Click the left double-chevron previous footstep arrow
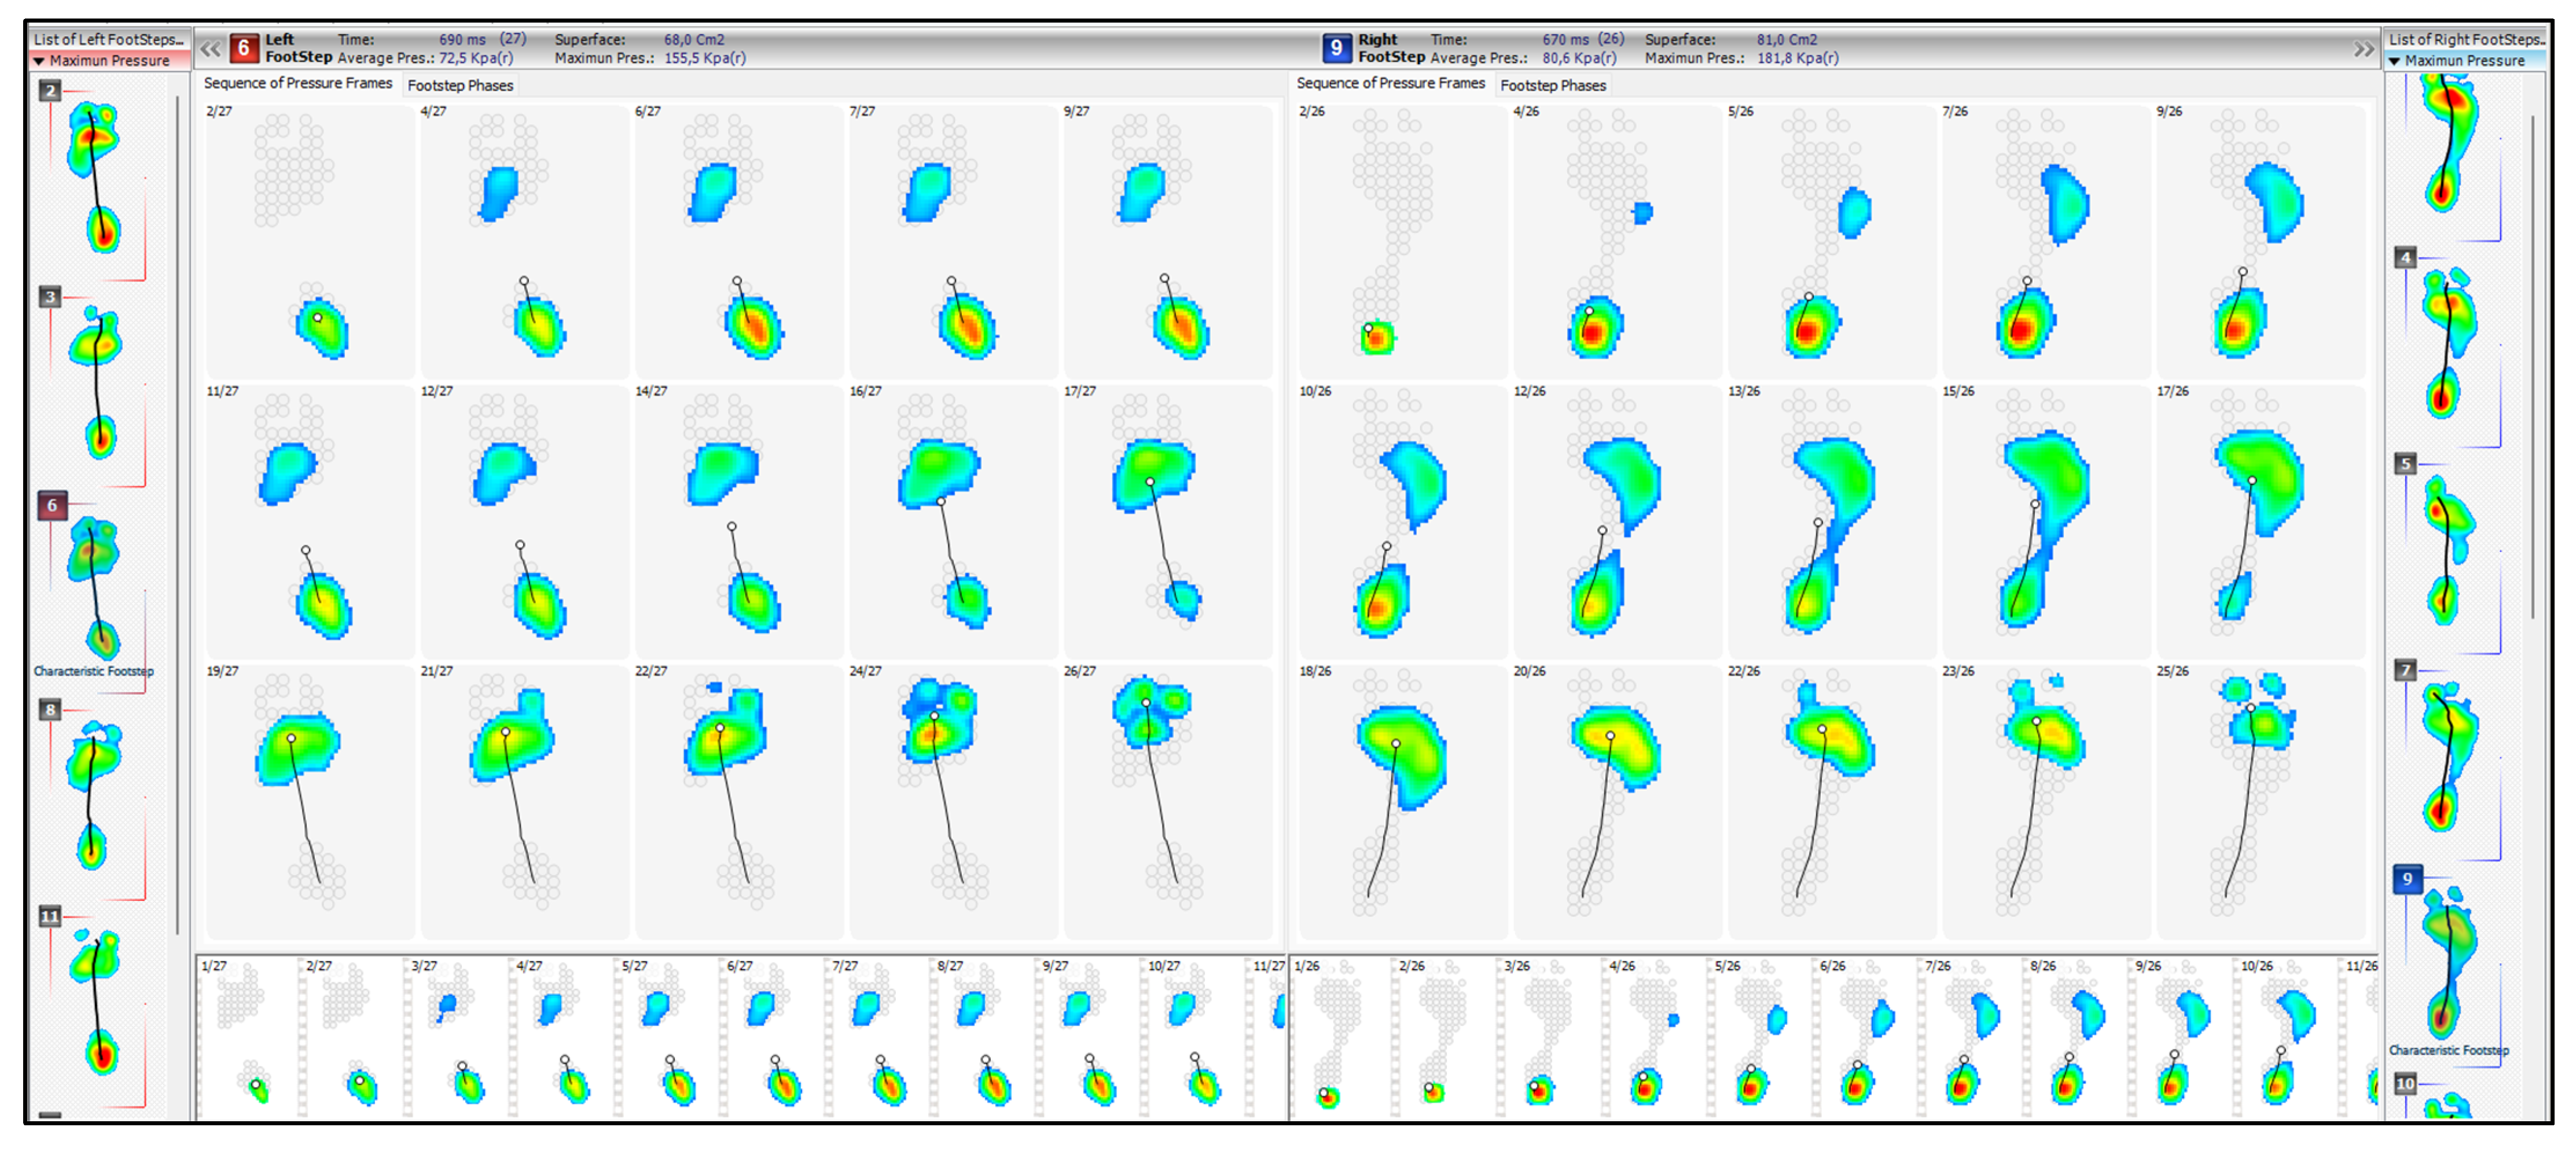 coord(210,48)
